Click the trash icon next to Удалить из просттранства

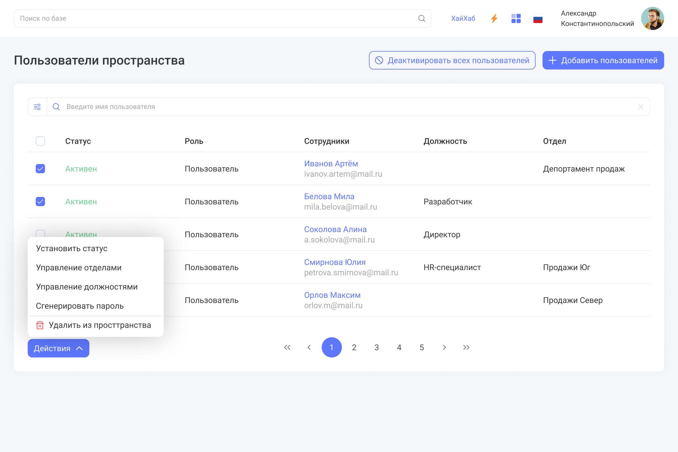click(x=40, y=325)
